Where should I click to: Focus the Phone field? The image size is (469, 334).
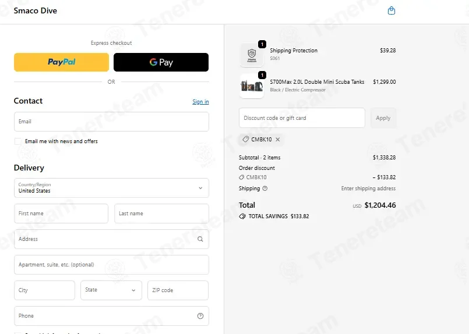tap(111, 316)
